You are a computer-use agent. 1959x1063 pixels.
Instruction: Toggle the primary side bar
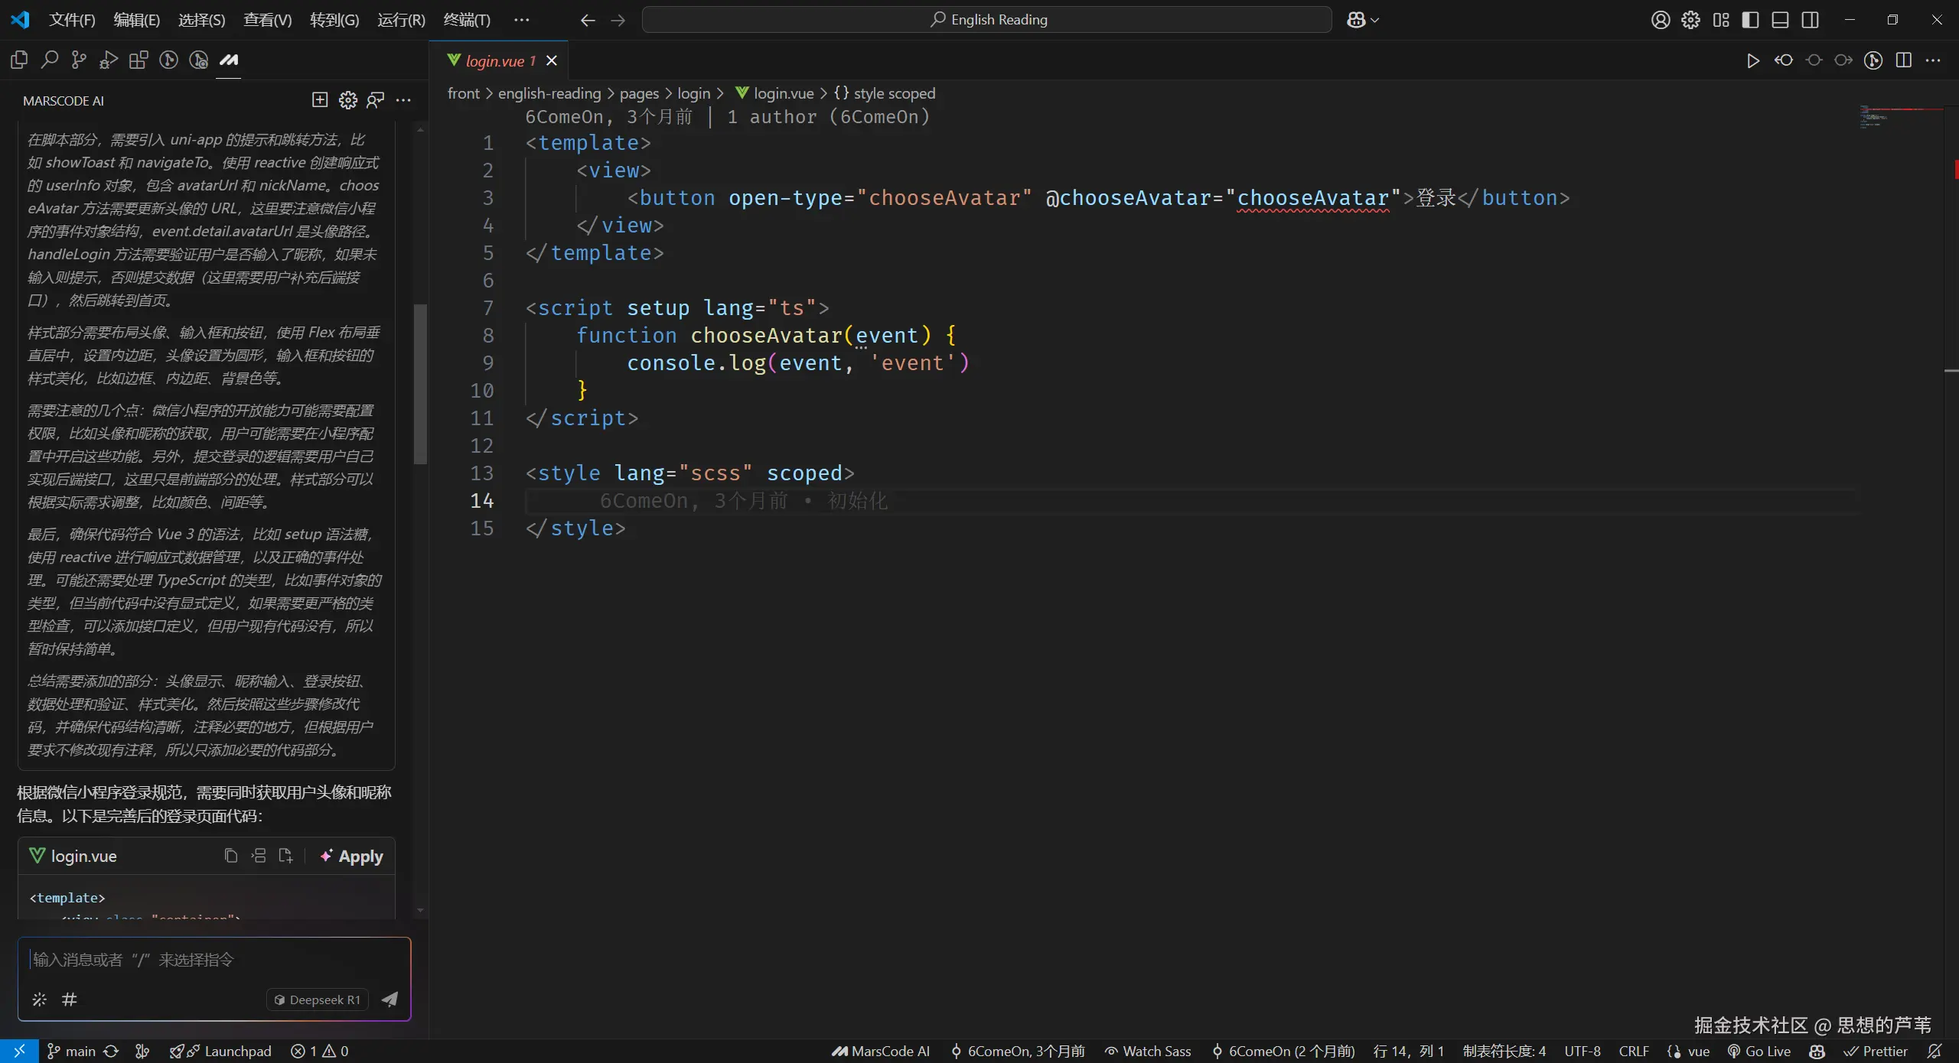tap(1750, 20)
